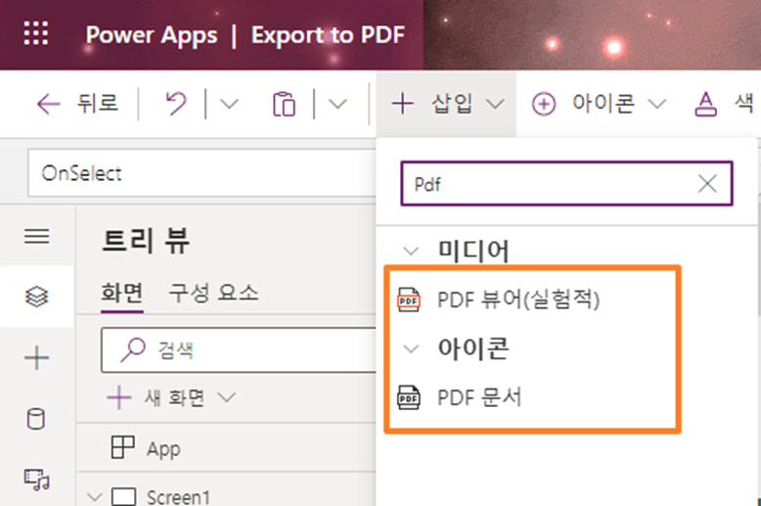Click the tree view 검색 search box
The image size is (761, 506).
tap(238, 350)
